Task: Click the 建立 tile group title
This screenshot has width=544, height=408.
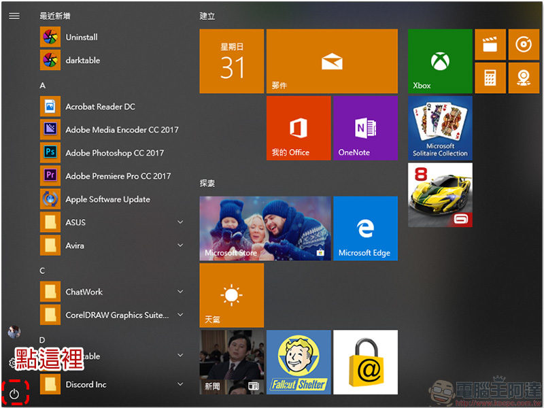Action: pyautogui.click(x=207, y=16)
